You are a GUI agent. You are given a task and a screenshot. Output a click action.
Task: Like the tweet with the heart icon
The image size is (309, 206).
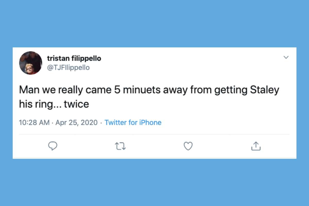tap(188, 146)
